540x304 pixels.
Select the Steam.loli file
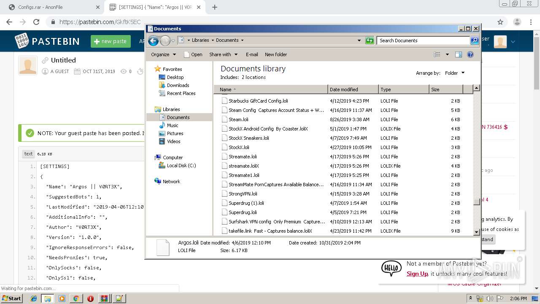click(238, 119)
